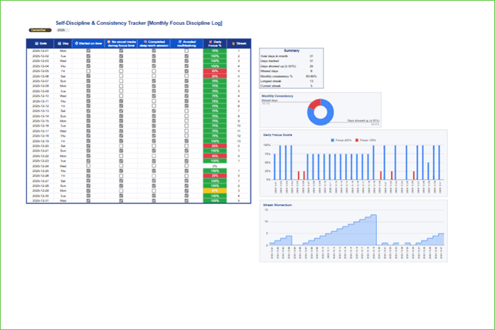The image size is (495, 330).
Task: Click the red Focus <50% legend swatch
Action: [357, 140]
